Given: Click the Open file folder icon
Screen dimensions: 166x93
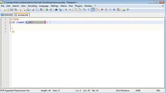Looking at the screenshot, I should tap(8, 10).
